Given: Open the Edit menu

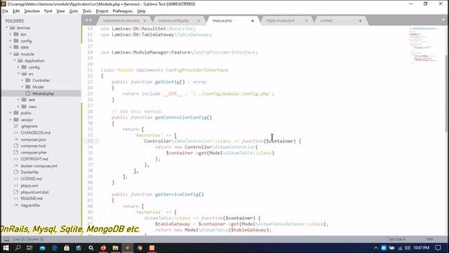Looking at the screenshot, I should coord(16,11).
